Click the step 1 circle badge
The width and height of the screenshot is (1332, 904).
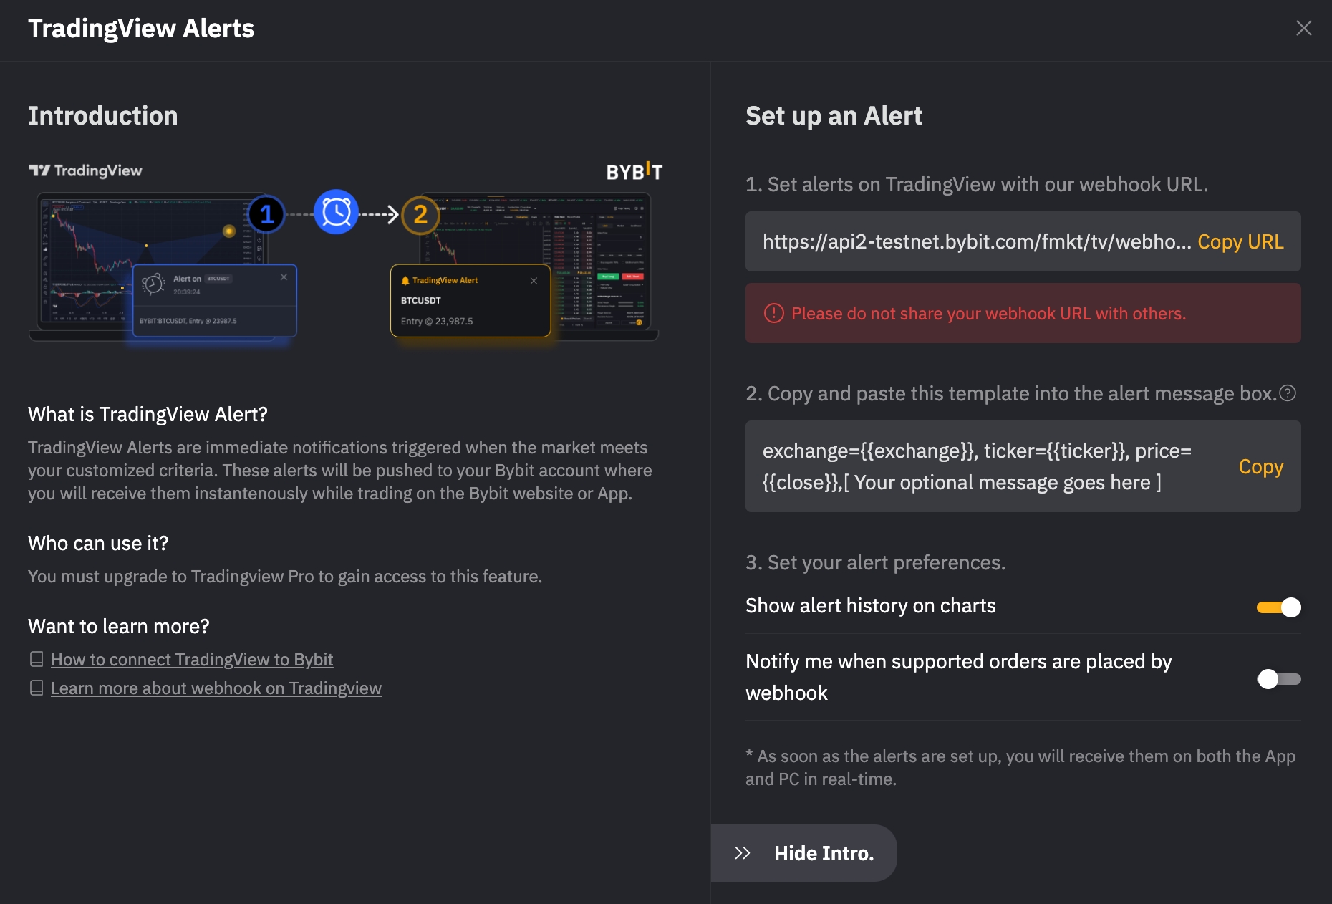266,213
